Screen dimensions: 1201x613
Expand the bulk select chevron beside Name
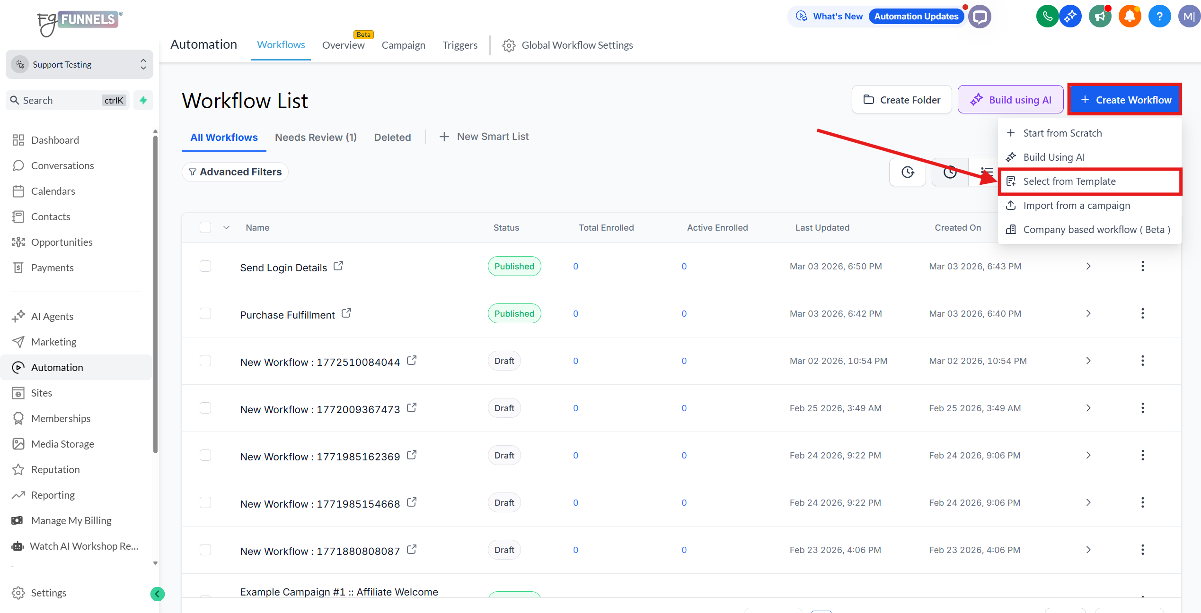(x=227, y=227)
